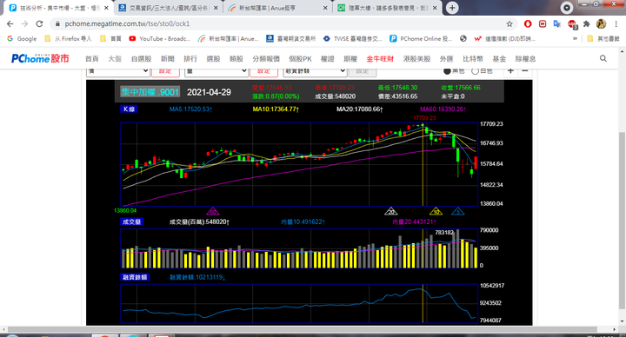626x337 pixels.
Task: Open the YouTube Broadcast bookmark
Action: (160, 39)
